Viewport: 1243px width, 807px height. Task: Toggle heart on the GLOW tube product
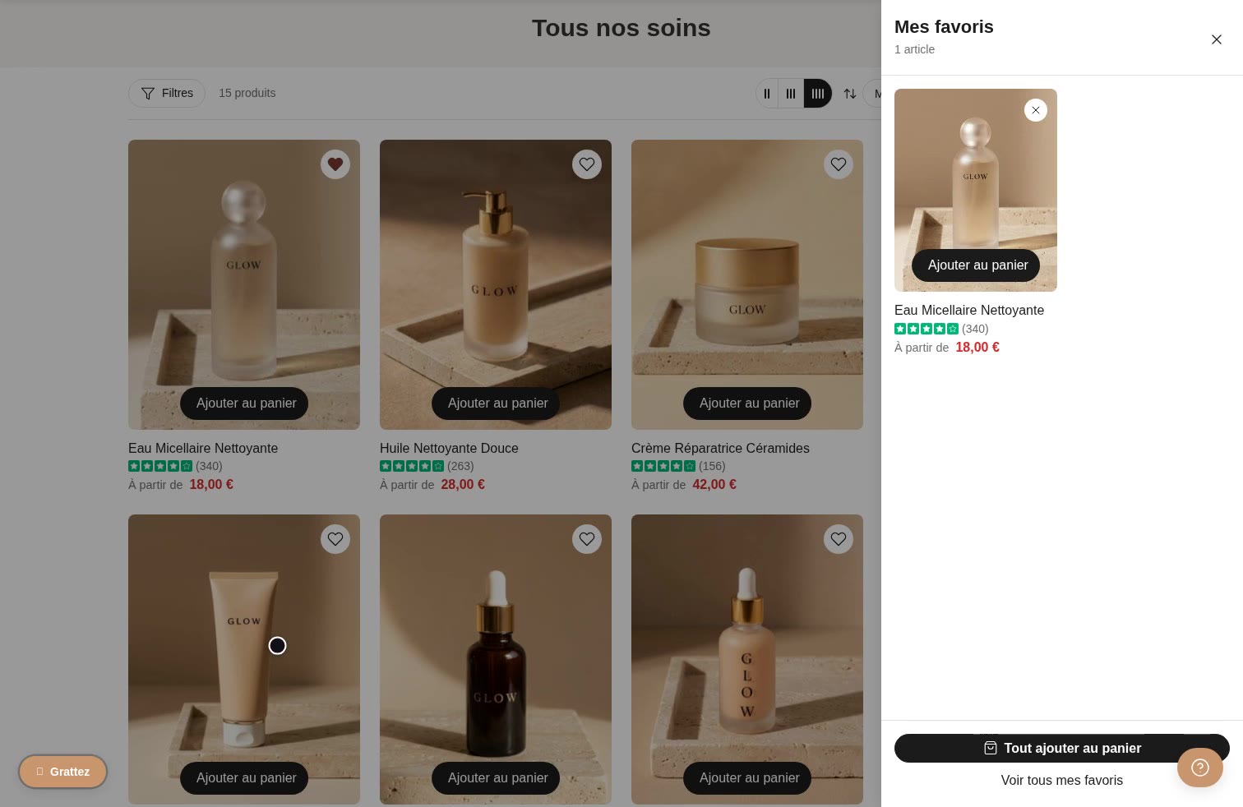(335, 539)
